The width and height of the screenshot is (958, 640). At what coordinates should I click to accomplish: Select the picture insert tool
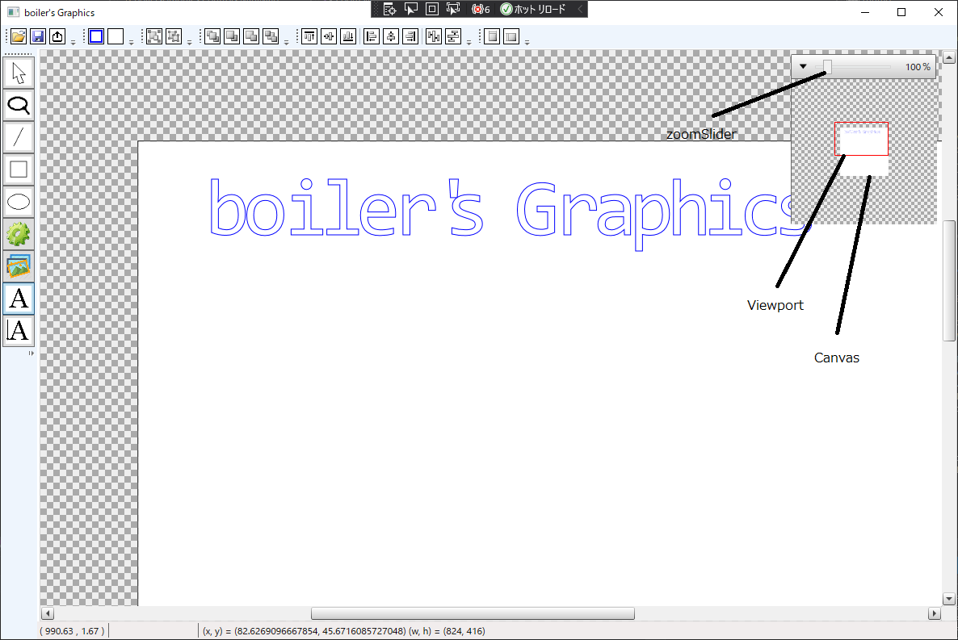tap(19, 266)
